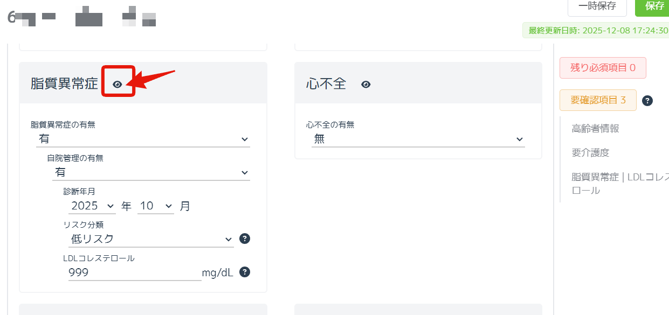669x315 pixels.
Task: Open the diagnosis month dropdown showing 10
Action: tap(155, 206)
